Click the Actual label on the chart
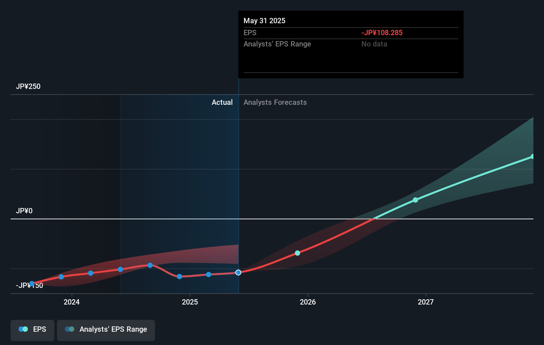Image resolution: width=544 pixels, height=345 pixels. 222,103
